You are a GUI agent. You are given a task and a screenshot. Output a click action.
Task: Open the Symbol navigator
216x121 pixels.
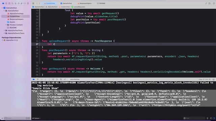point(9,3)
